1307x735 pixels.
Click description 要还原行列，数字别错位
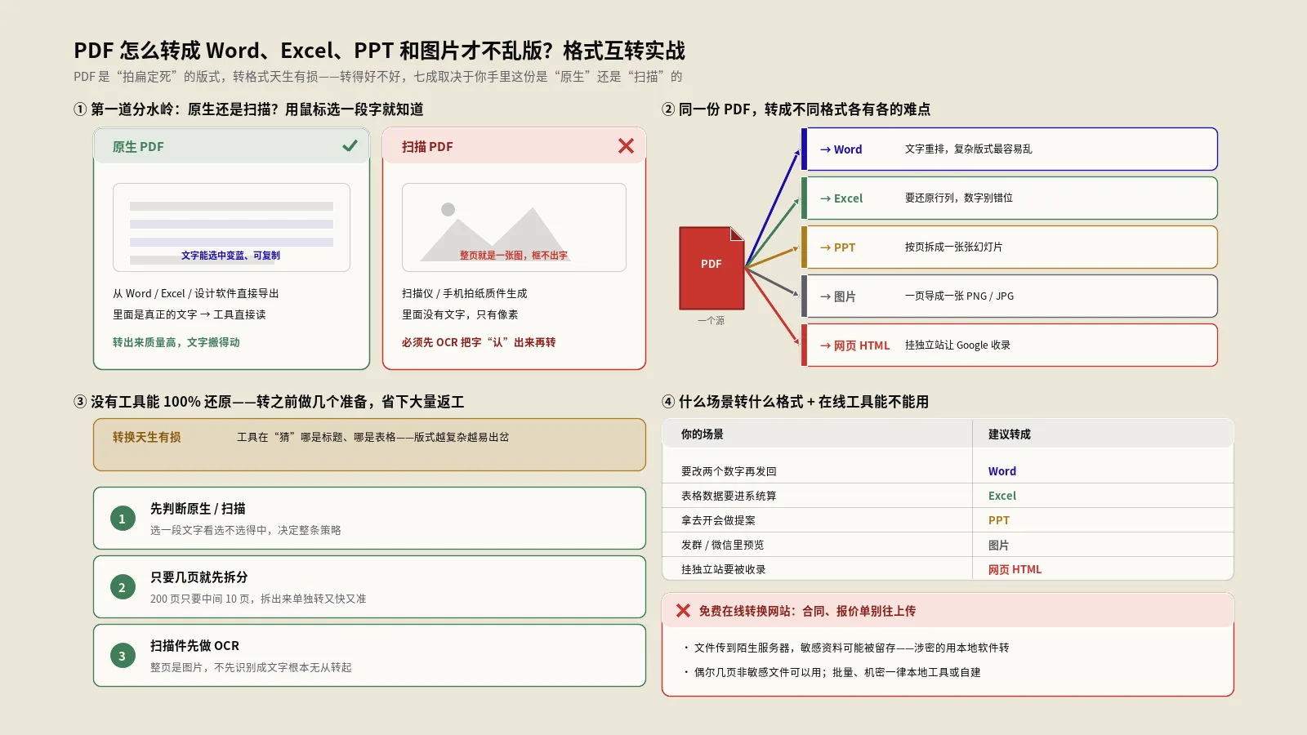click(959, 198)
